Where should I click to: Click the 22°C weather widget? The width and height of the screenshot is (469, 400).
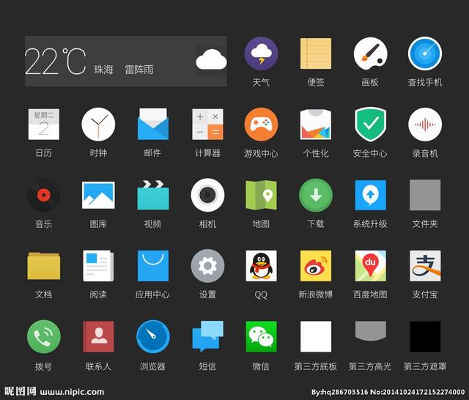(125, 62)
